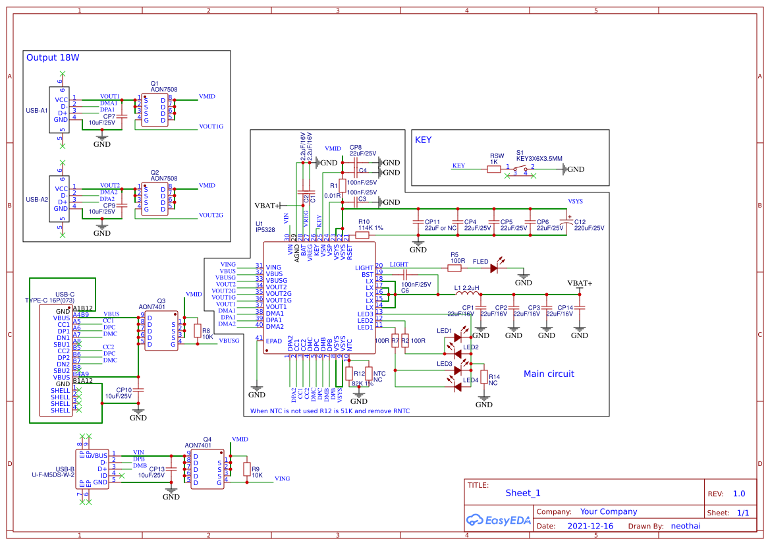770x545 pixels.
Task: Select the FLED light-emitting diode symbol
Action: [494, 268]
